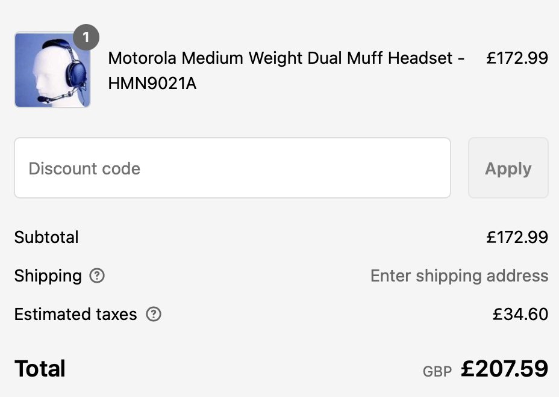
Task: Open the Estimated taxes help icon
Action: [x=154, y=314]
